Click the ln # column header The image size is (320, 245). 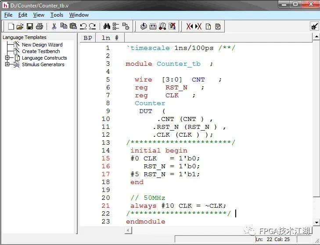pyautogui.click(x=110, y=38)
